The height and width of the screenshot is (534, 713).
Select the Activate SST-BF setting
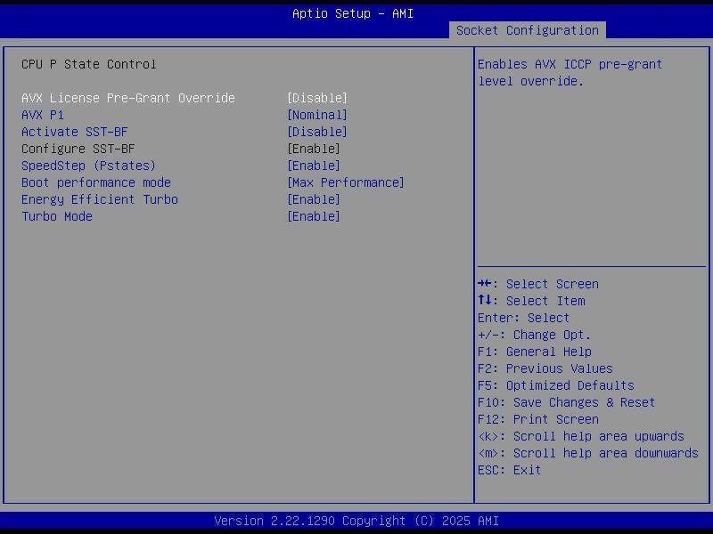point(75,132)
